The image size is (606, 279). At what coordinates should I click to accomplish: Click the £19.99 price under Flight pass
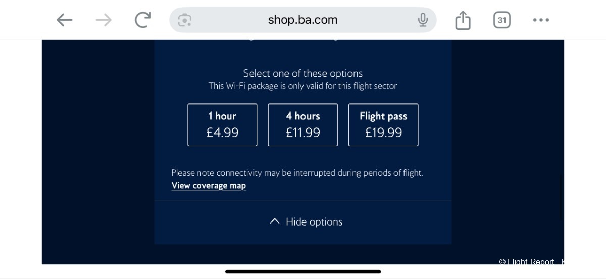click(x=383, y=133)
